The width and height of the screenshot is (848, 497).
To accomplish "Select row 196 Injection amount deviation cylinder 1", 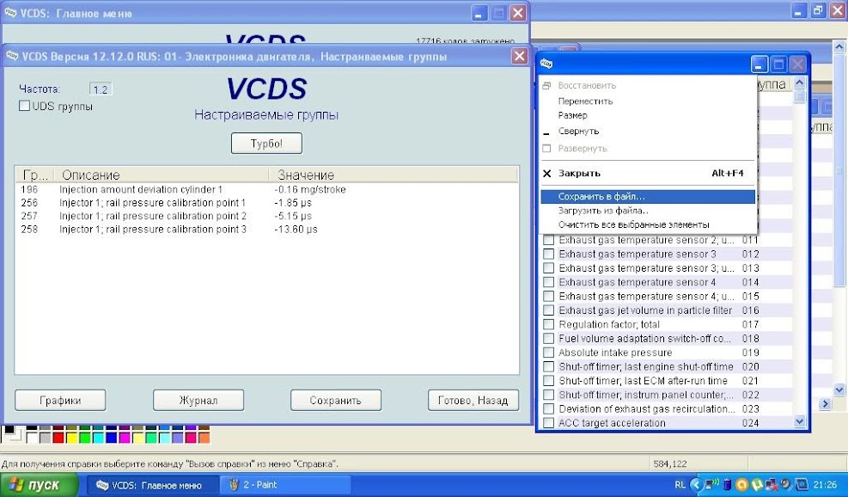I will (x=266, y=189).
